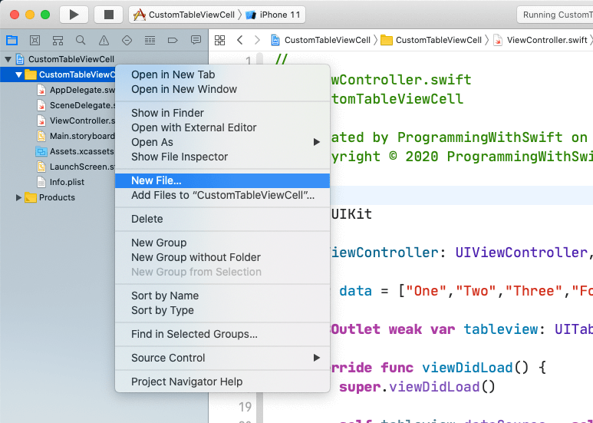
Task: Open Main.storyboard in the navigator
Action: click(x=76, y=136)
